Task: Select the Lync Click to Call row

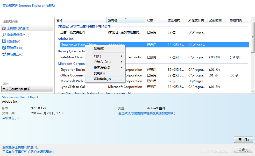Action: click(x=154, y=87)
